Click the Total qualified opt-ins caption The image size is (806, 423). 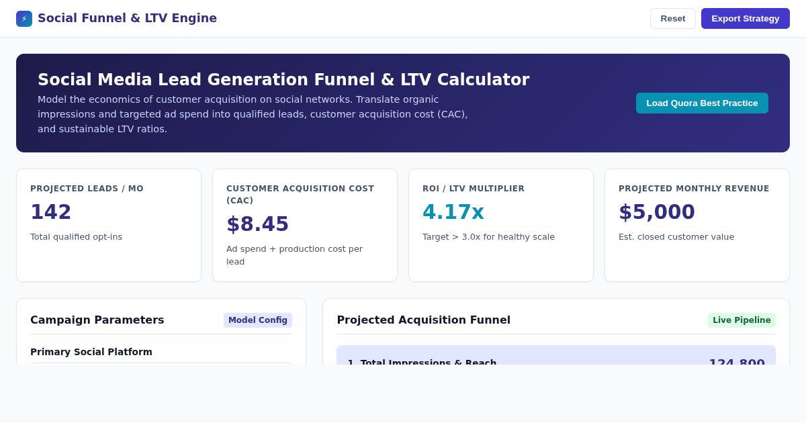pyautogui.click(x=76, y=237)
